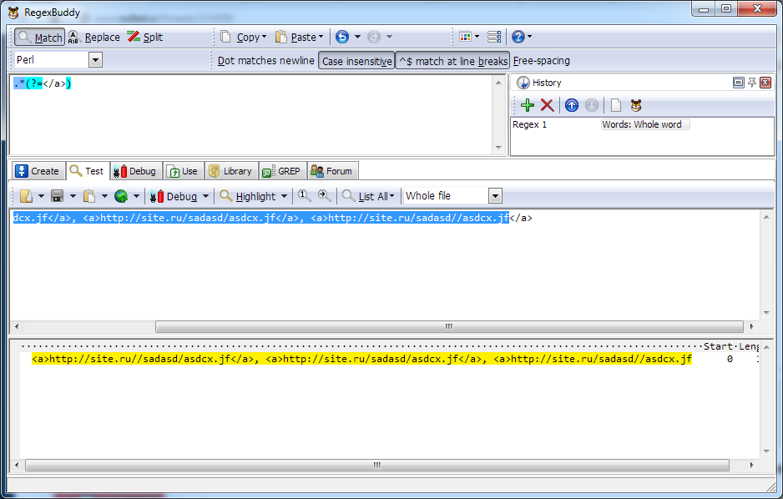Open the Debug tab
Viewport: 783px width, 499px height.
click(136, 171)
